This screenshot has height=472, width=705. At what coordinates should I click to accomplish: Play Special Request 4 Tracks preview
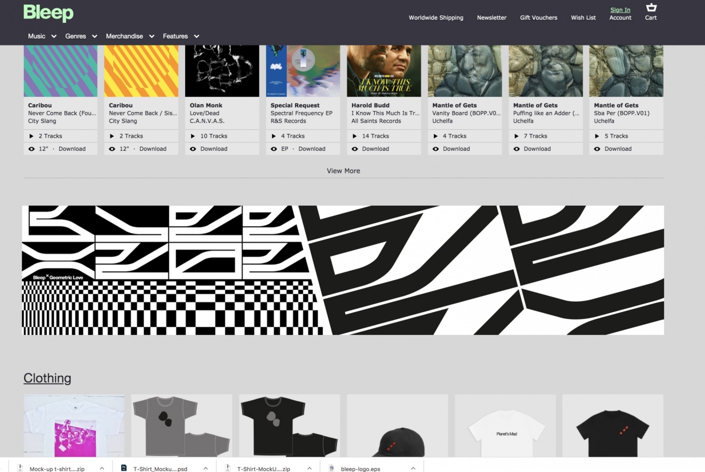pos(274,136)
